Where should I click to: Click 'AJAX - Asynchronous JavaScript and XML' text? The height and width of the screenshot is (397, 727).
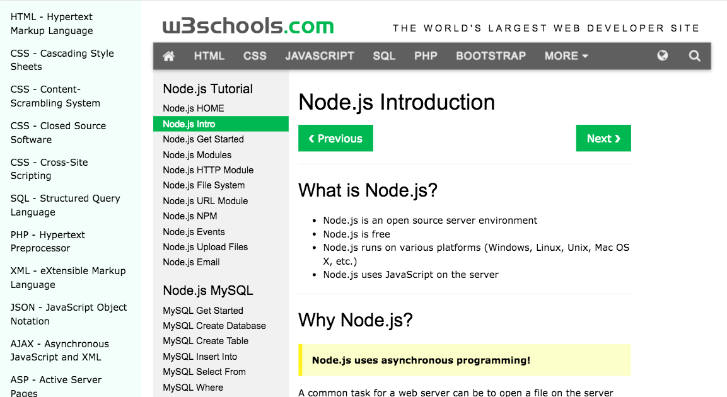click(x=59, y=350)
